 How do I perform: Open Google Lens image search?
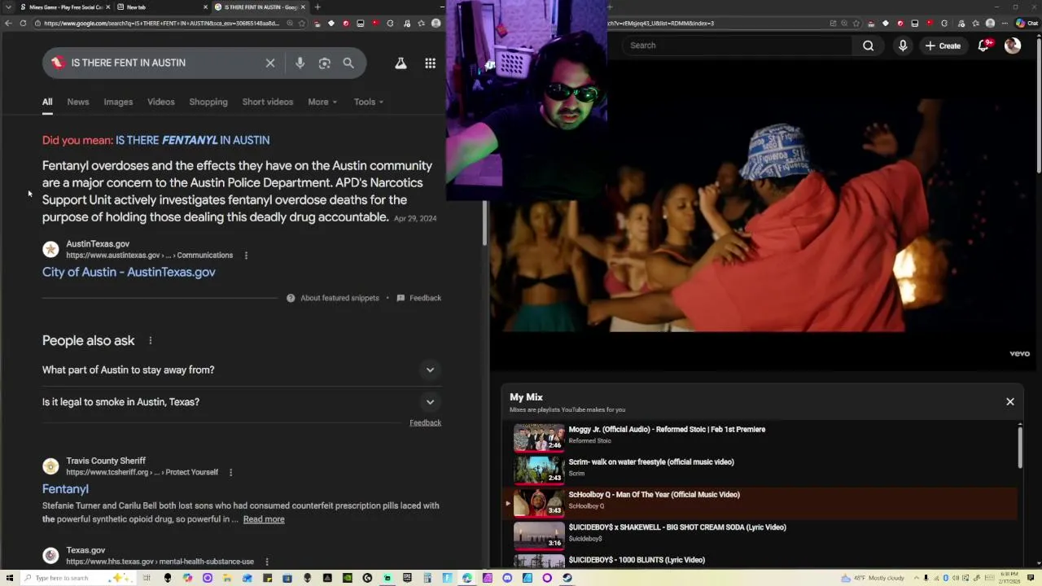(324, 63)
